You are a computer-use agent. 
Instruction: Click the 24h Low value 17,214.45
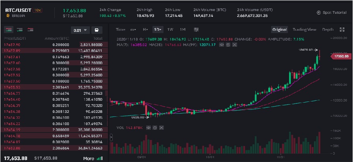pos(174,16)
